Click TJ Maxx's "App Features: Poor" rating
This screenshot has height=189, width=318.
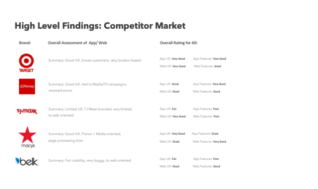pyautogui.click(x=206, y=109)
